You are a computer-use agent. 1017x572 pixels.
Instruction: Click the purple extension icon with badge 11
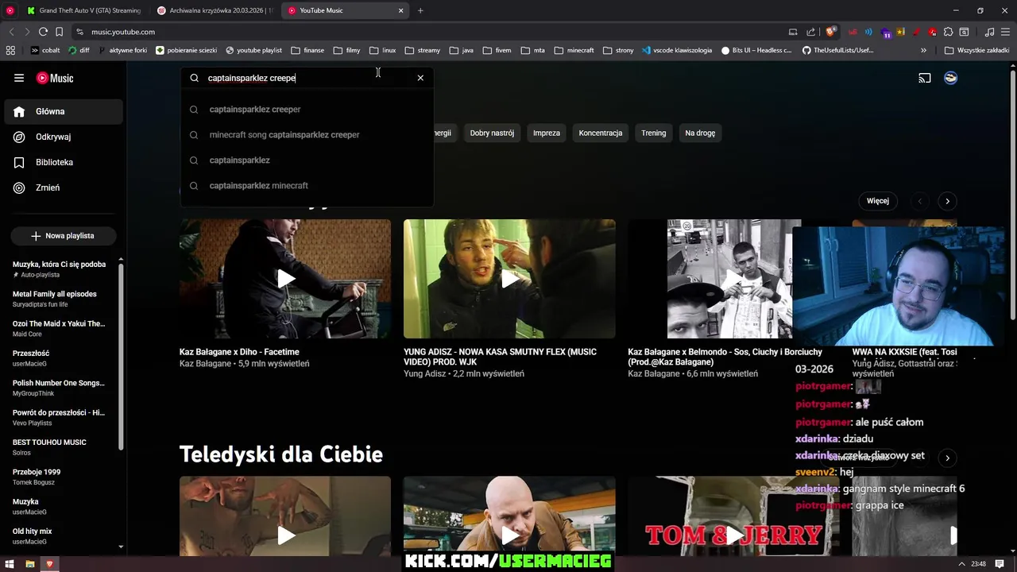pyautogui.click(x=886, y=33)
